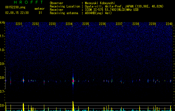This screenshot has height=111, width=175.
Task: Click the 2237 time marker
Action: click(119, 24)
